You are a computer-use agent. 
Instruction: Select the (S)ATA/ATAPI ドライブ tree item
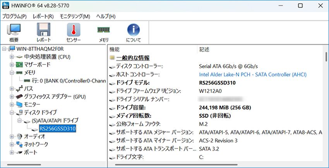point(55,121)
